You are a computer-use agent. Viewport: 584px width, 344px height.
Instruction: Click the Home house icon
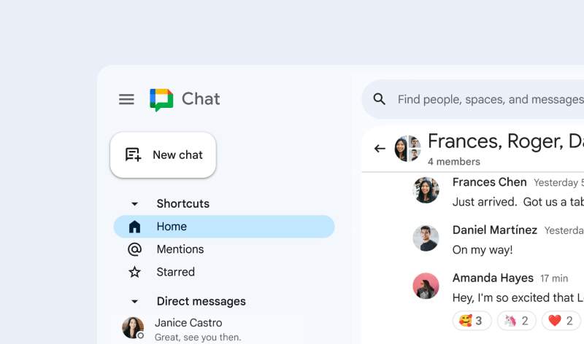(134, 227)
